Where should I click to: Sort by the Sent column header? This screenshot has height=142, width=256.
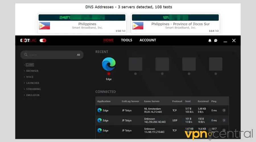(x=188, y=101)
